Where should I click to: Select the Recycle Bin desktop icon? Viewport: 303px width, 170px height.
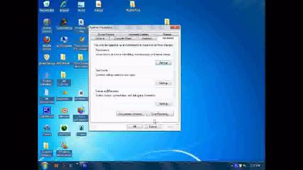tap(46, 6)
